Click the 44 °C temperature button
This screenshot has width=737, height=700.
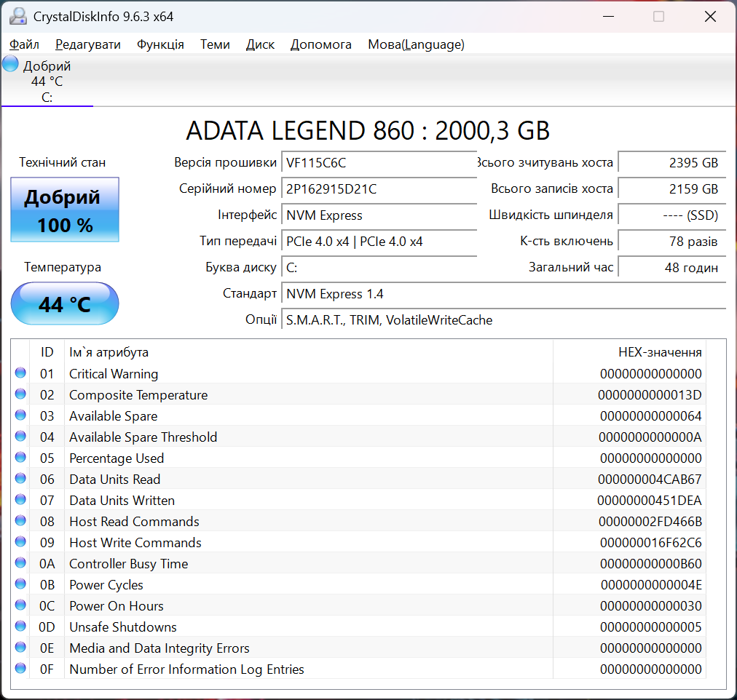[65, 303]
